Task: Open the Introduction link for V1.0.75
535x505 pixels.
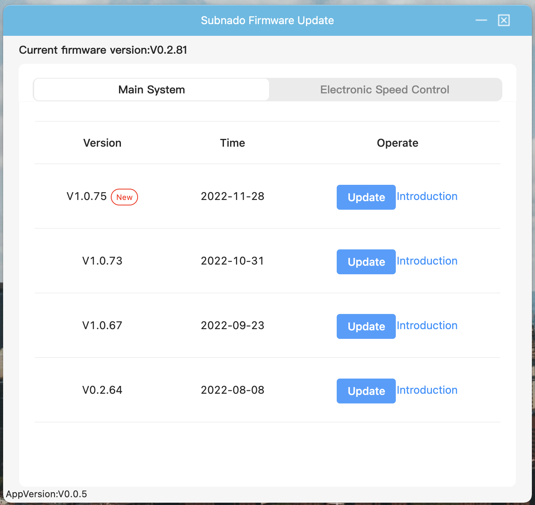Action: tap(427, 196)
